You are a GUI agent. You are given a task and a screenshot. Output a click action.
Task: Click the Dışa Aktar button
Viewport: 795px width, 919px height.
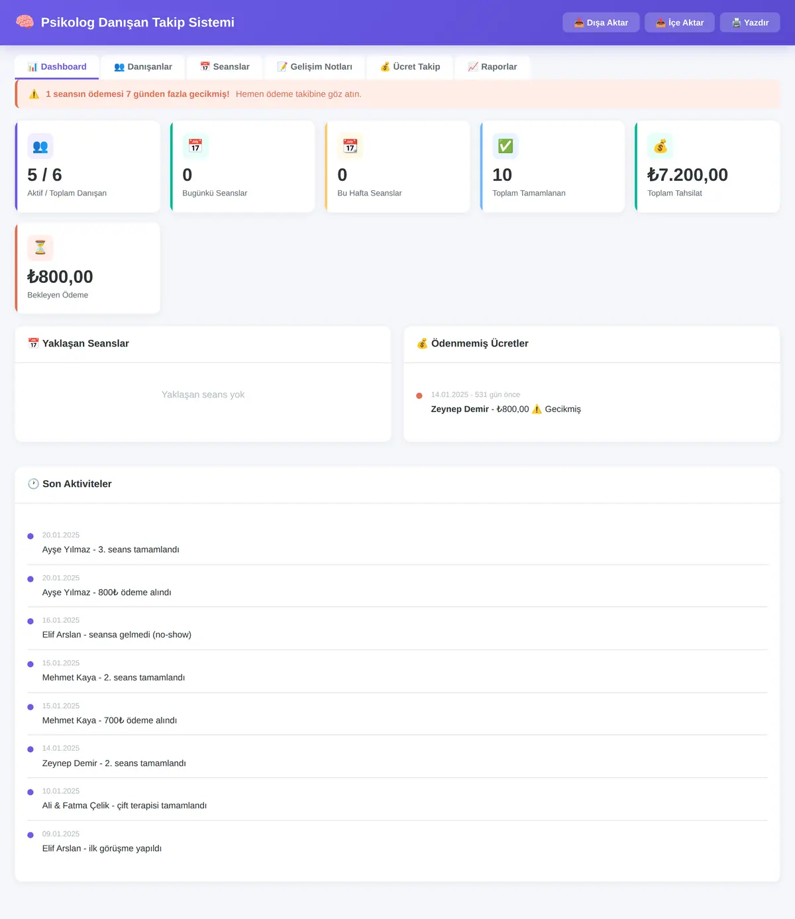[601, 23]
